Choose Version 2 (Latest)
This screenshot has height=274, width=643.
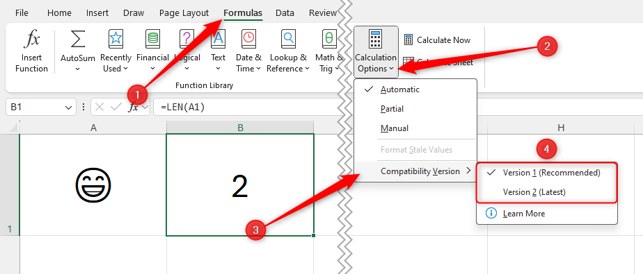pyautogui.click(x=547, y=191)
